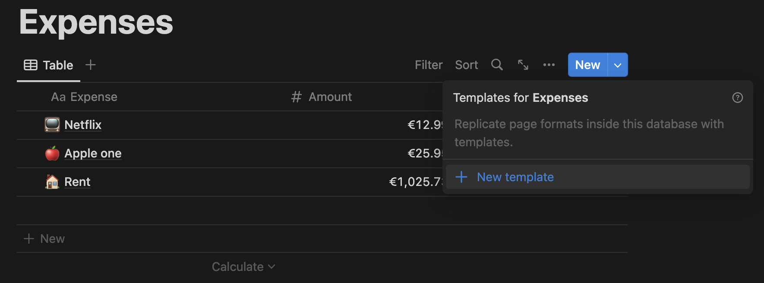Click the Aa icon in the Expense column

(x=57, y=97)
